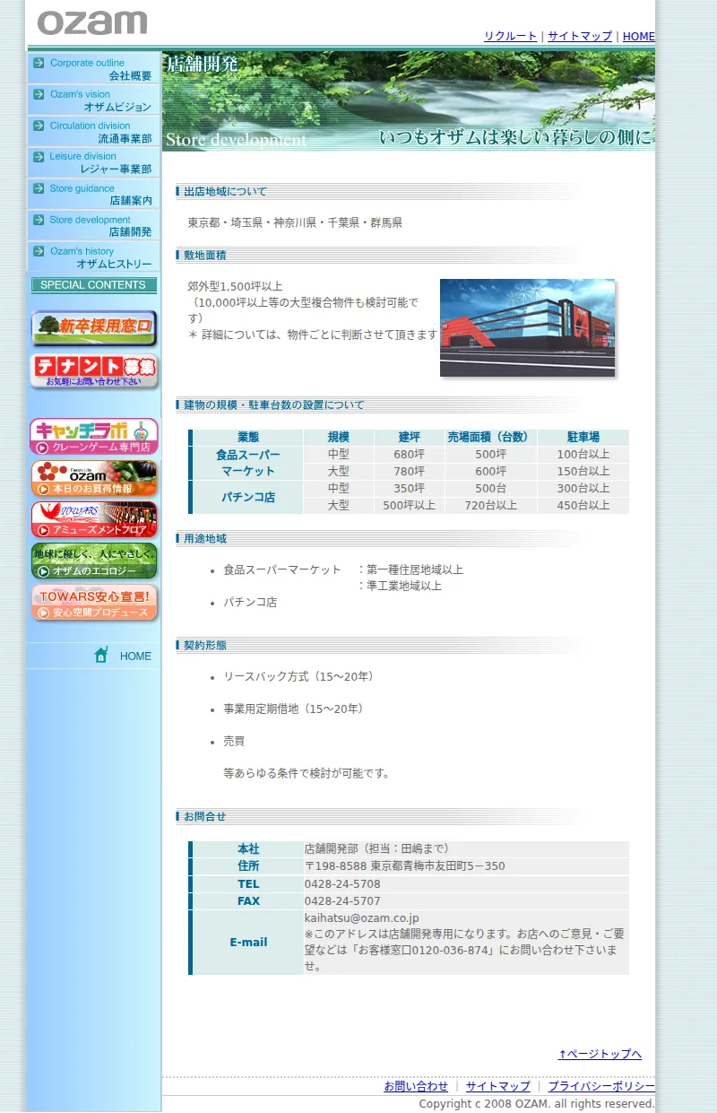Click the TEL number 0428-24-5708
The width and height of the screenshot is (717, 1113).
(x=342, y=884)
